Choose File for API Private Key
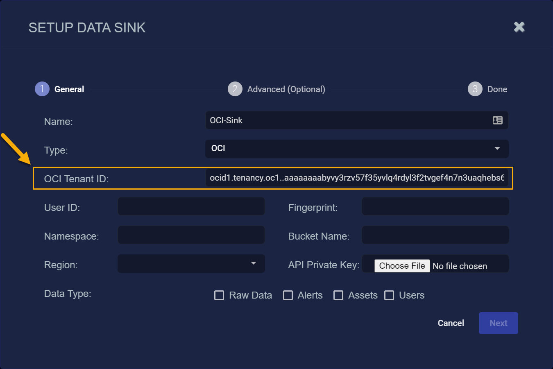The image size is (553, 369). (402, 266)
